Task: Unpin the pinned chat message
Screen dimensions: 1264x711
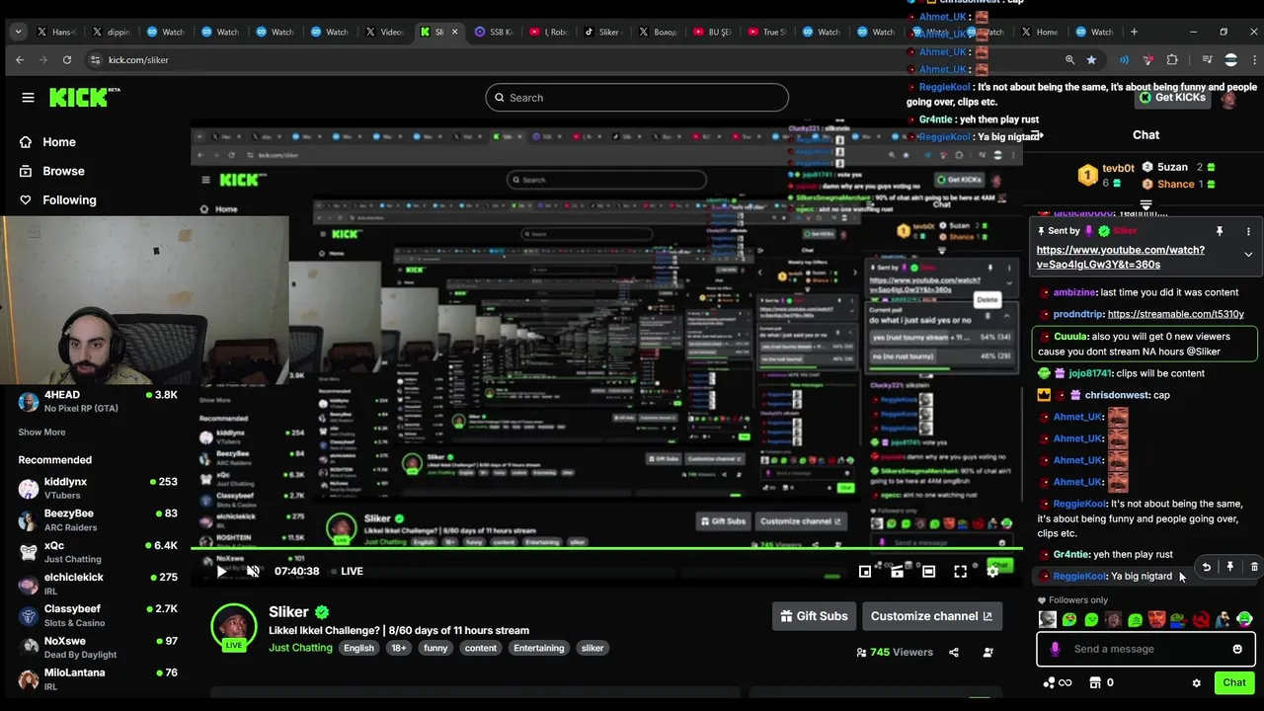Action: [x=1220, y=231]
